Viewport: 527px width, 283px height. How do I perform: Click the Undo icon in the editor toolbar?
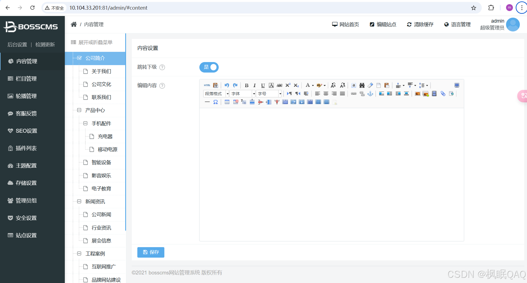226,86
